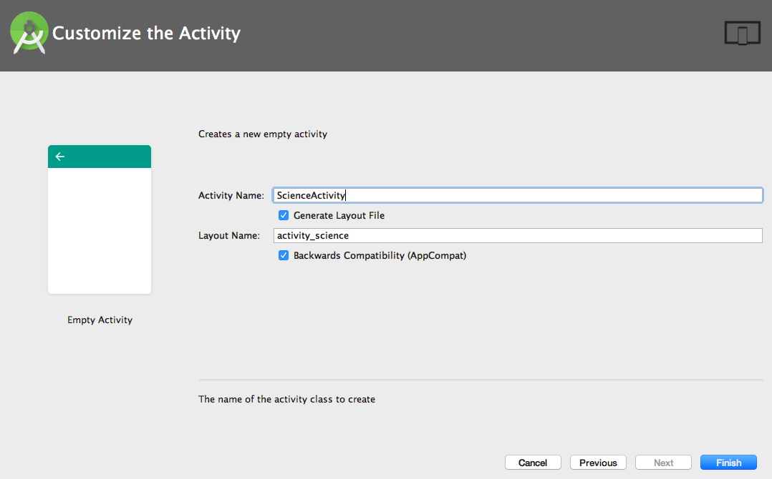This screenshot has width=772, height=479.
Task: Click the phone and tablet form-factor icon
Action: coord(743,33)
